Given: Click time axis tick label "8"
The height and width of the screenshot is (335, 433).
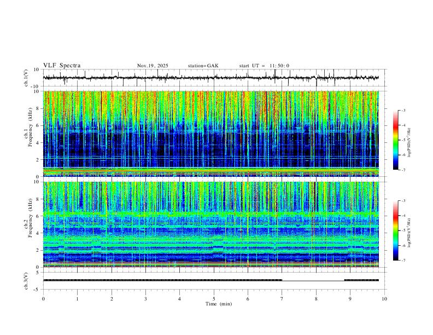Looking at the screenshot, I should point(316,299).
